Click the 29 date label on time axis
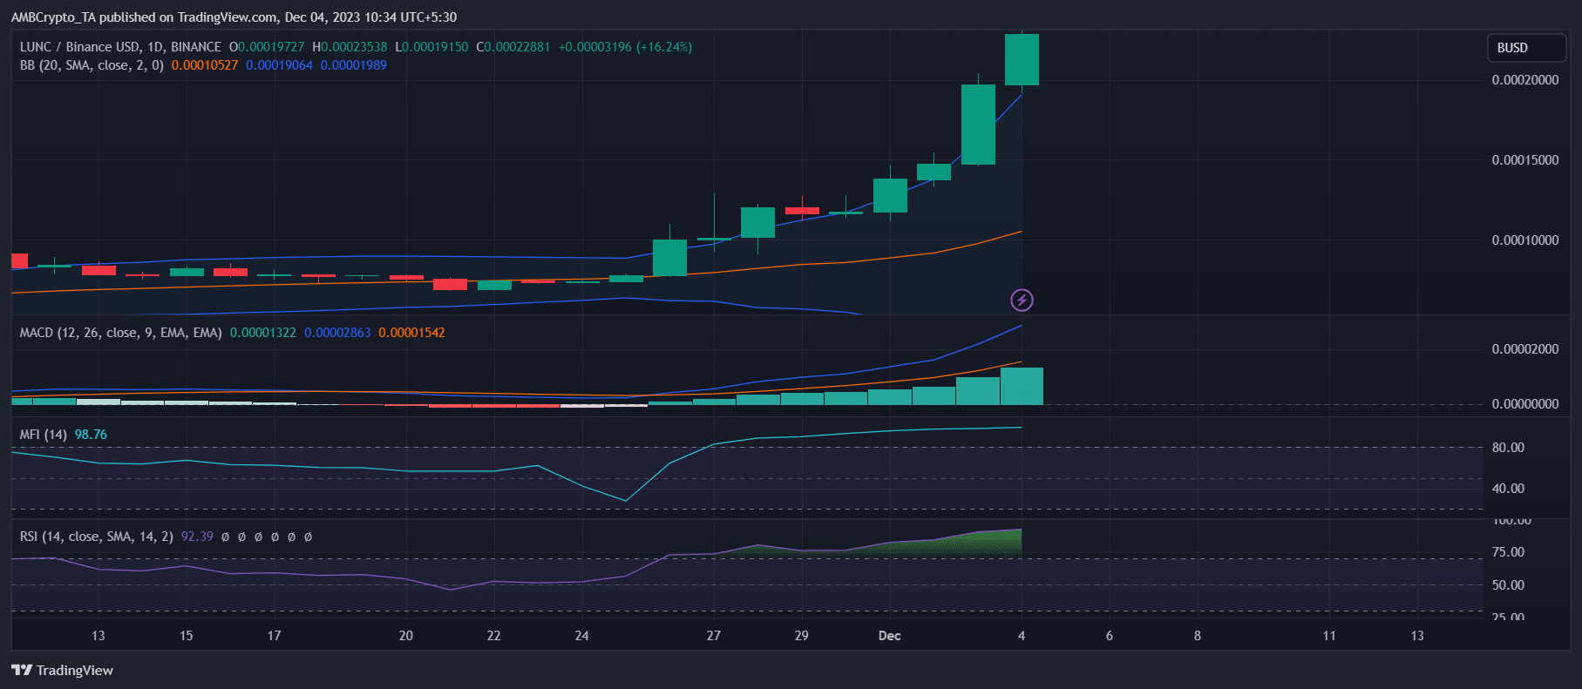 coord(802,636)
